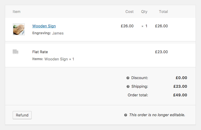Click the × 1 quantity of Wooden Sign
Image resolution: width=201 pixels, height=130 pixels.
[144, 26]
